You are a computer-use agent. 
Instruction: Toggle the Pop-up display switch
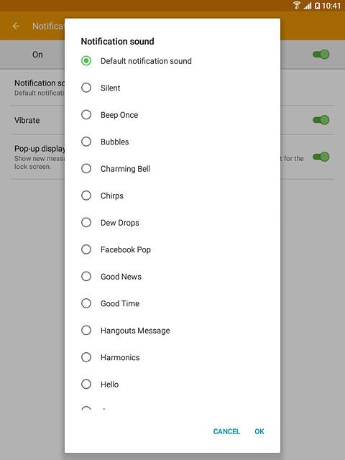321,157
